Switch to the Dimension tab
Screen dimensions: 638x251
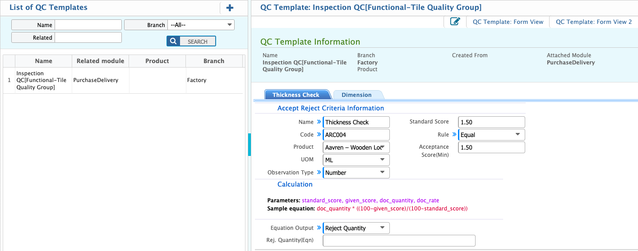pyautogui.click(x=356, y=95)
